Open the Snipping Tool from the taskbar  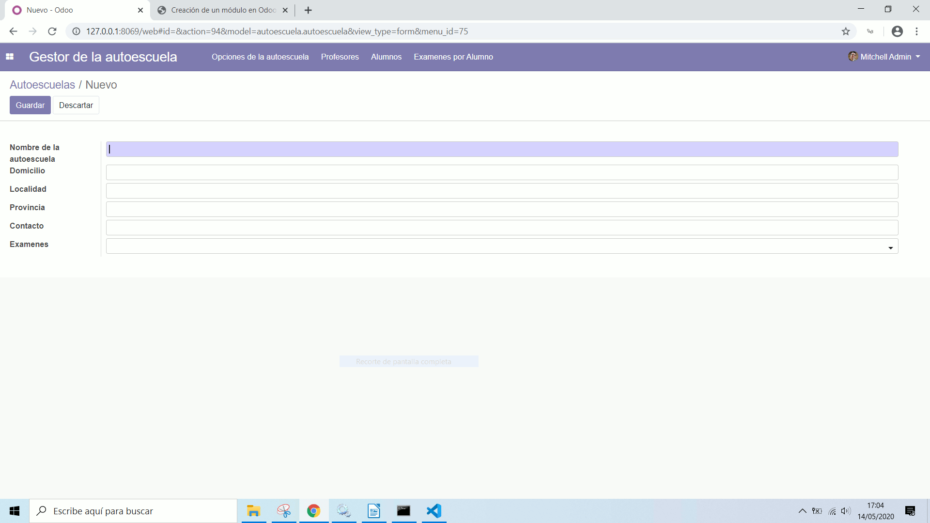coord(284,511)
